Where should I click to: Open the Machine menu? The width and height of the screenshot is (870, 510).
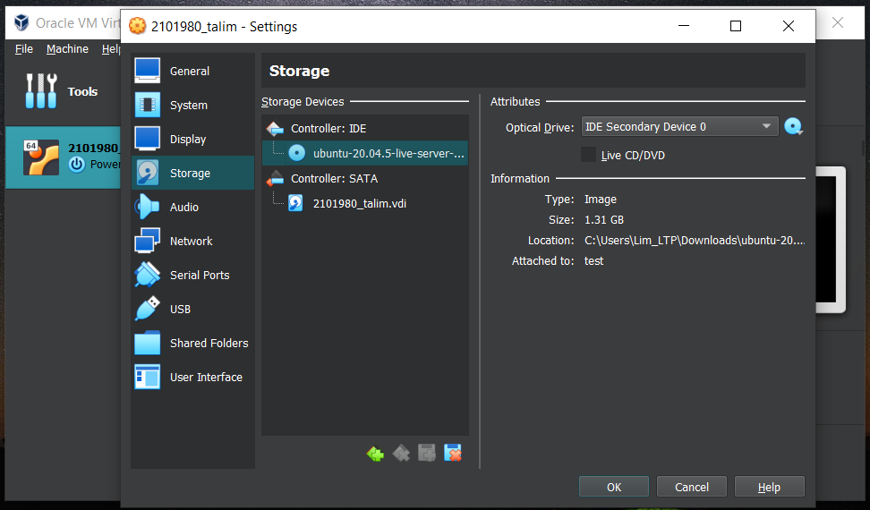(67, 49)
